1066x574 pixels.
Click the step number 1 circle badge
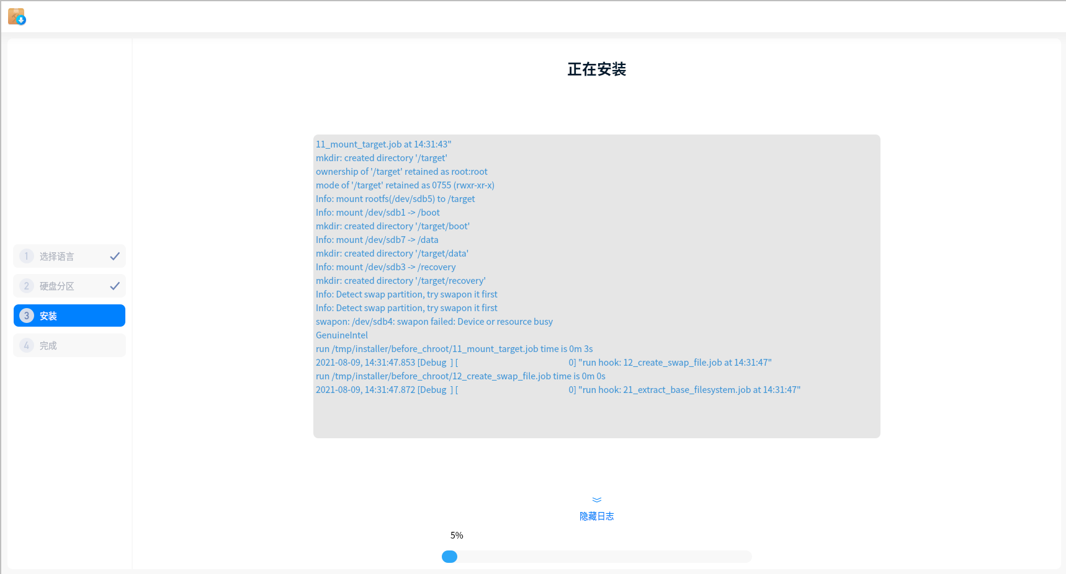point(26,256)
